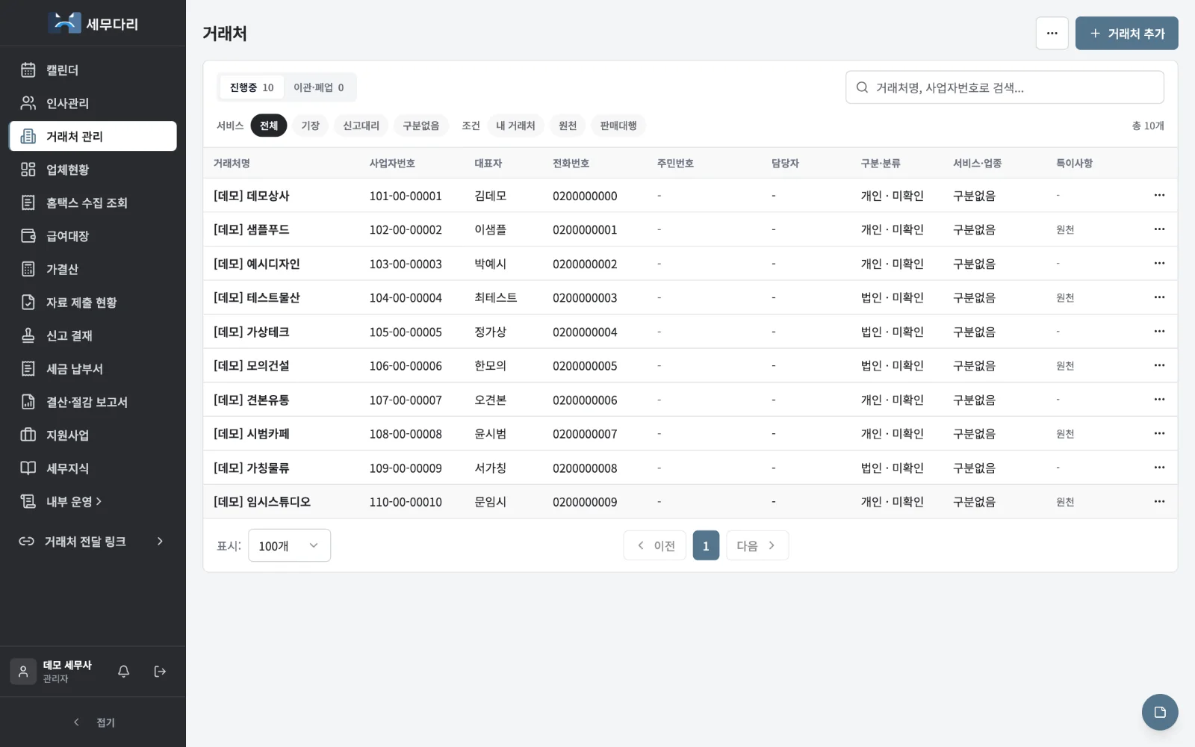1195x747 pixels.
Task: Open [데모] 샘플푸드 client row
Action: 690,229
